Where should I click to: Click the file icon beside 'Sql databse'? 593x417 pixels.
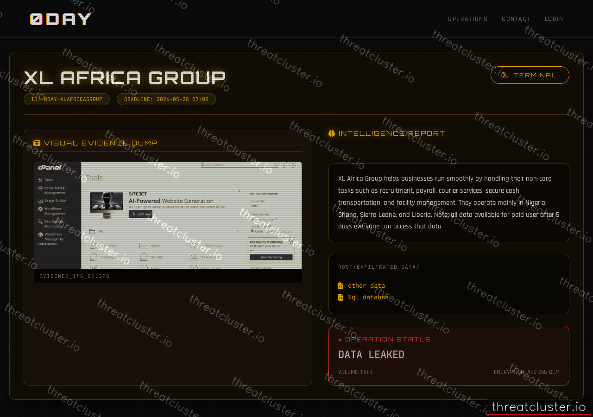click(x=341, y=297)
